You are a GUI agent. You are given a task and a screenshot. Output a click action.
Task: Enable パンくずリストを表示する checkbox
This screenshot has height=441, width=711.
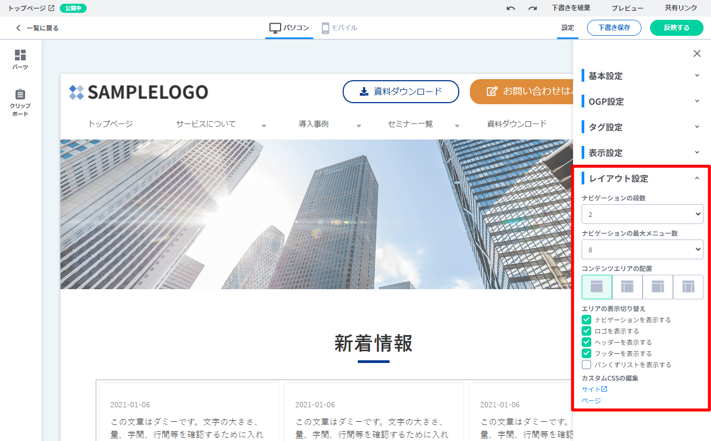pyautogui.click(x=586, y=365)
